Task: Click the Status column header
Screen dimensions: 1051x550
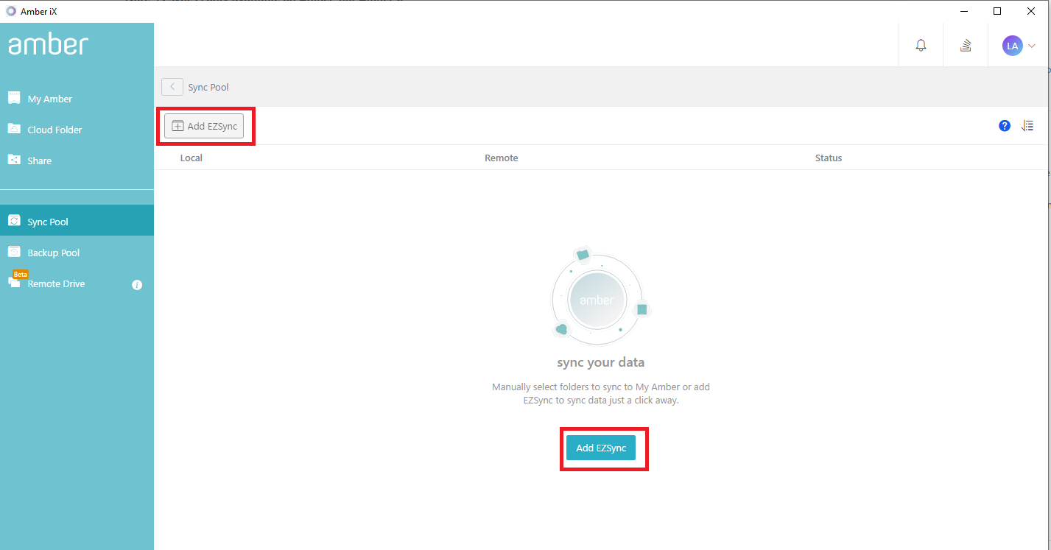Action: click(x=829, y=158)
